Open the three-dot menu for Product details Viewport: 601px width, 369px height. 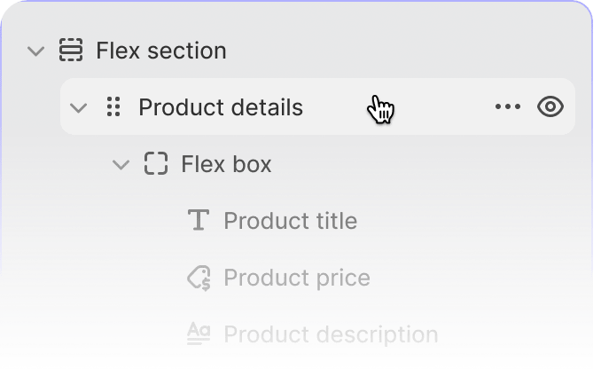507,106
